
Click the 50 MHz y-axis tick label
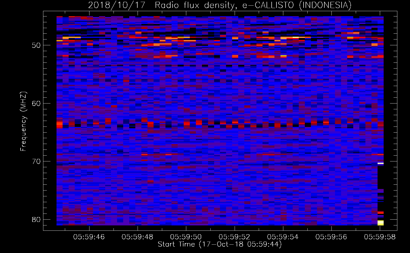[36, 45]
